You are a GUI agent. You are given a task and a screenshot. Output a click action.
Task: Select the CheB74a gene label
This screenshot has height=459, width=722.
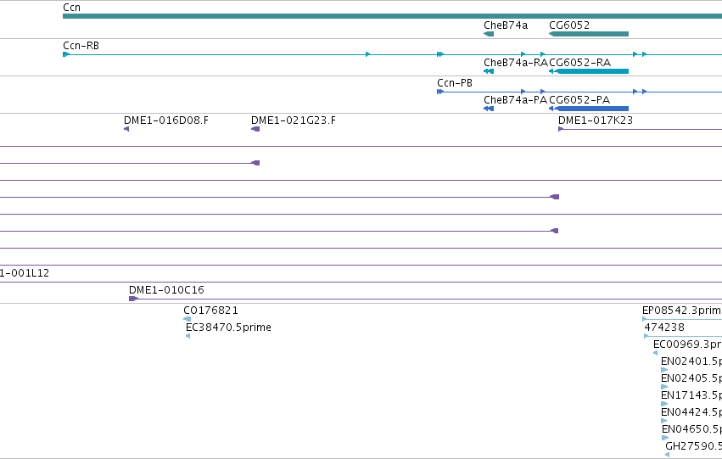point(506,25)
